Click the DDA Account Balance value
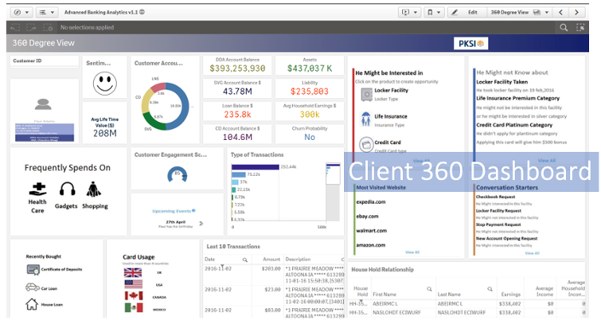Screen dimensions: 601x320 [237, 68]
